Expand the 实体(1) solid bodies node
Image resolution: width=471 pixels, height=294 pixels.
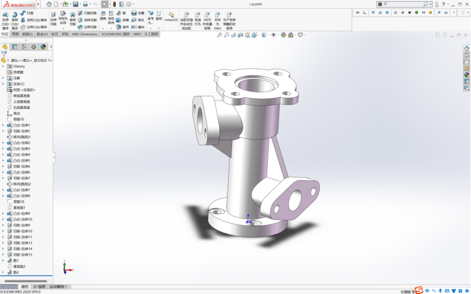pos(3,84)
